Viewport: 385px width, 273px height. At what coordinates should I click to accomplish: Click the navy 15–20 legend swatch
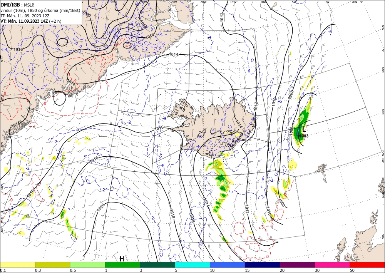point(263,265)
